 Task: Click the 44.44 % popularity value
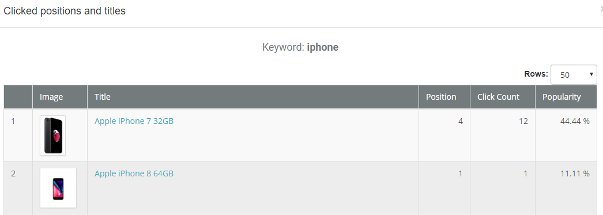tap(575, 121)
